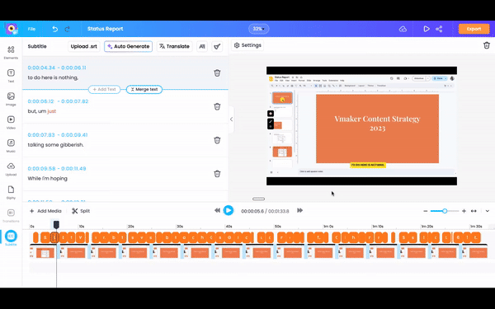
Task: Click the 1m 0s ruler mark
Action: [x=328, y=227]
